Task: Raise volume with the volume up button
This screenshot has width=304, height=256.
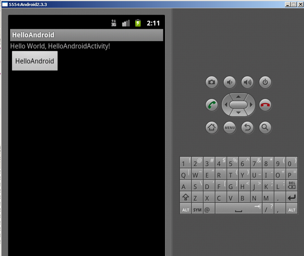Action: 247,82
